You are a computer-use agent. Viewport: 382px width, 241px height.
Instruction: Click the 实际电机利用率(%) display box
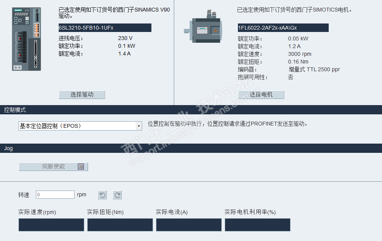[x=258, y=225]
